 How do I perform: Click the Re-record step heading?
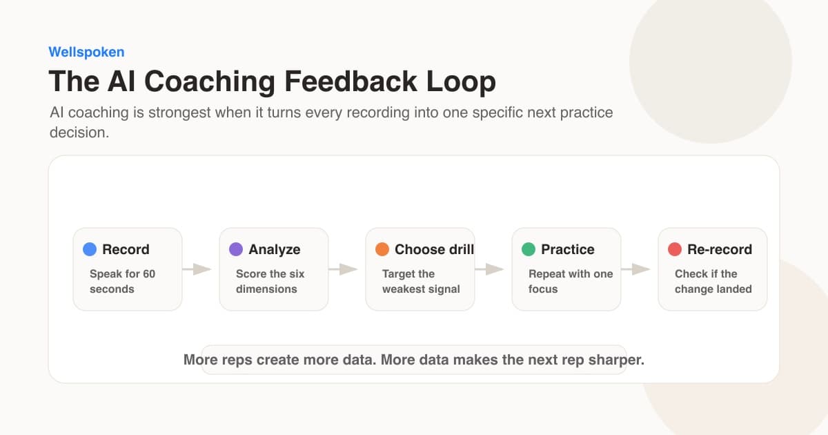point(720,249)
